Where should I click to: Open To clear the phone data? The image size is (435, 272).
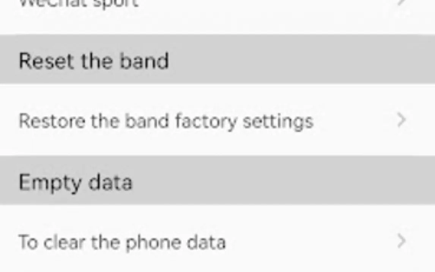click(122, 242)
